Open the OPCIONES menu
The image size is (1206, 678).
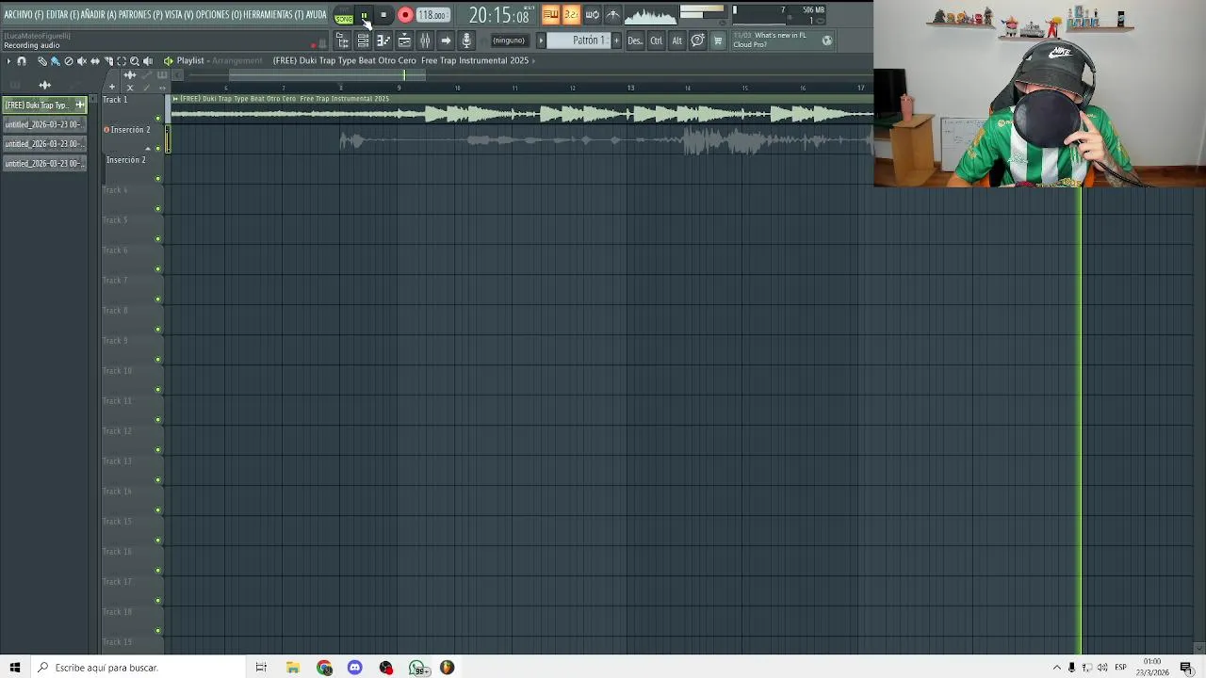219,15
